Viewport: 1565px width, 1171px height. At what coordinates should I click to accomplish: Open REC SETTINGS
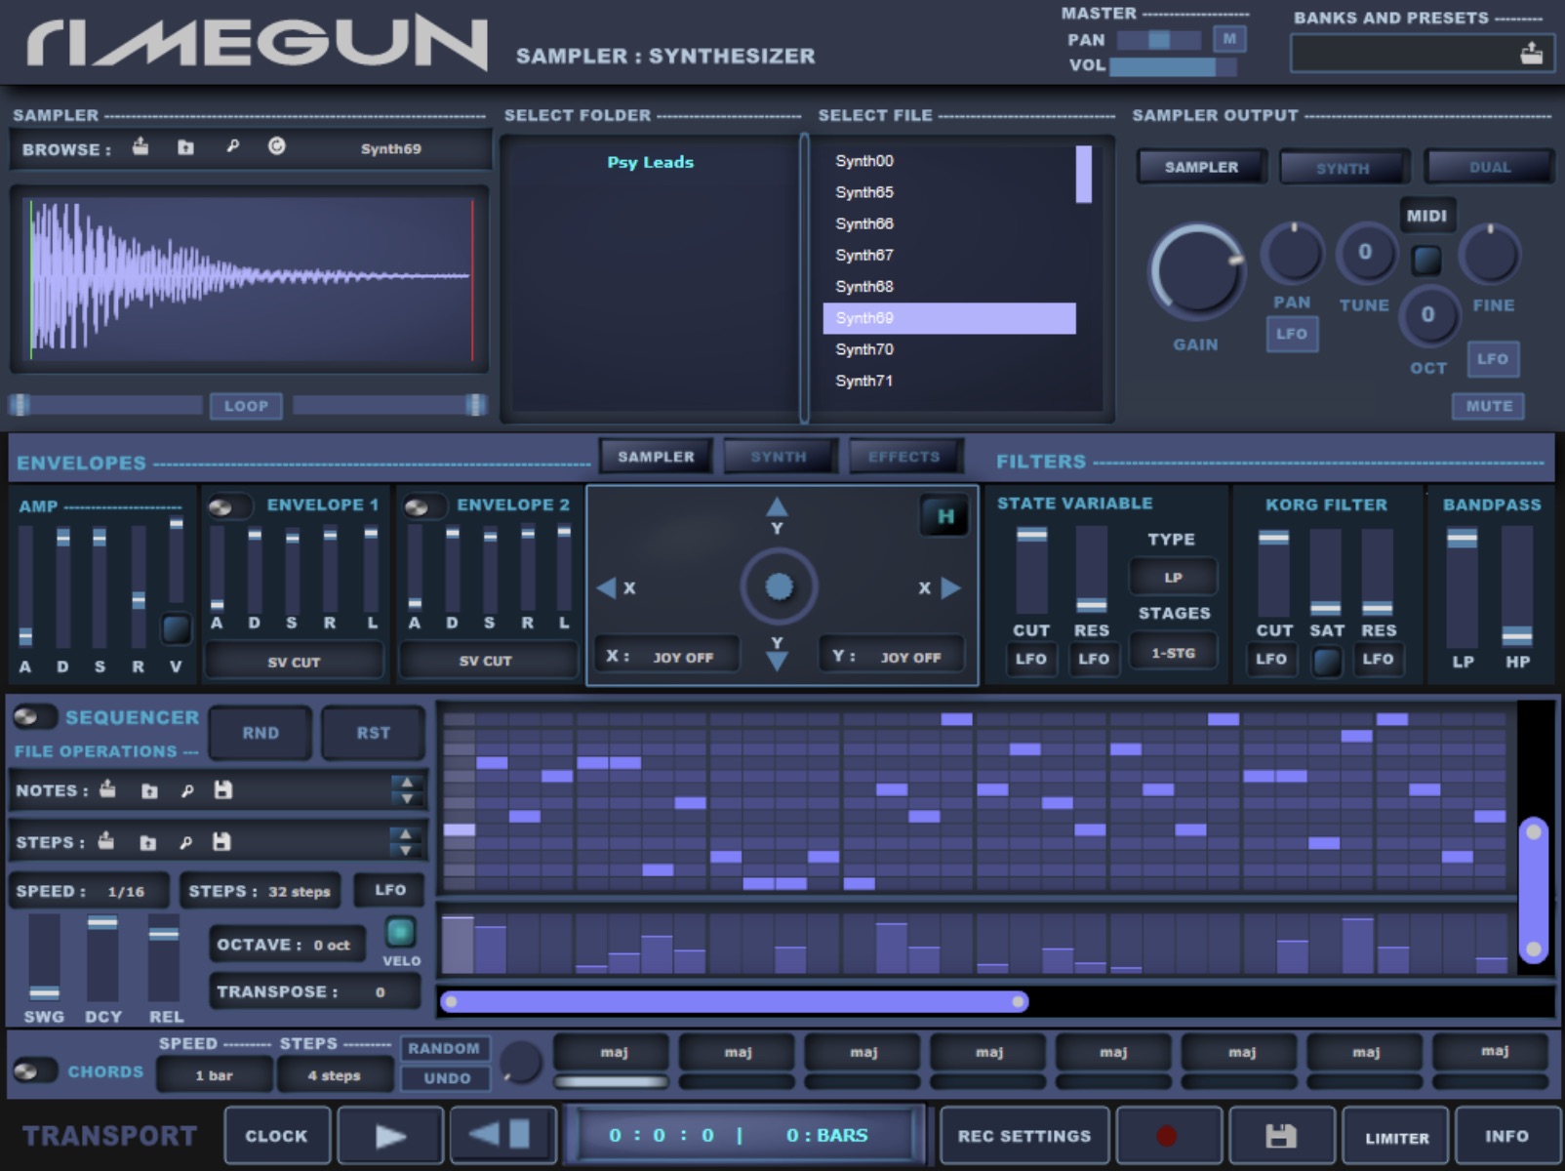(x=1023, y=1136)
